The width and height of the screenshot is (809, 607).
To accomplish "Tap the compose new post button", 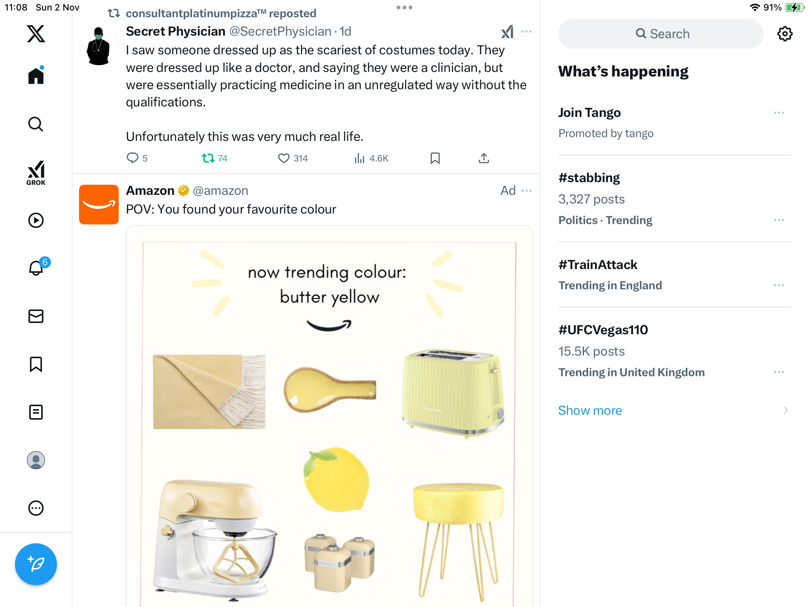I will pyautogui.click(x=36, y=564).
